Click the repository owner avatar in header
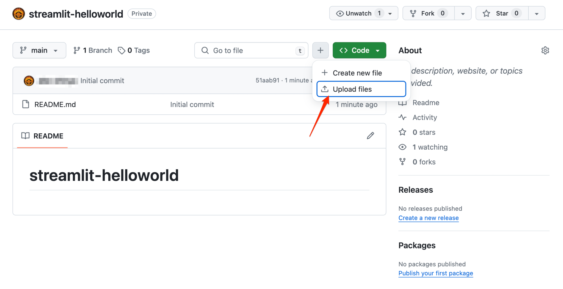The image size is (563, 289). coord(19,14)
